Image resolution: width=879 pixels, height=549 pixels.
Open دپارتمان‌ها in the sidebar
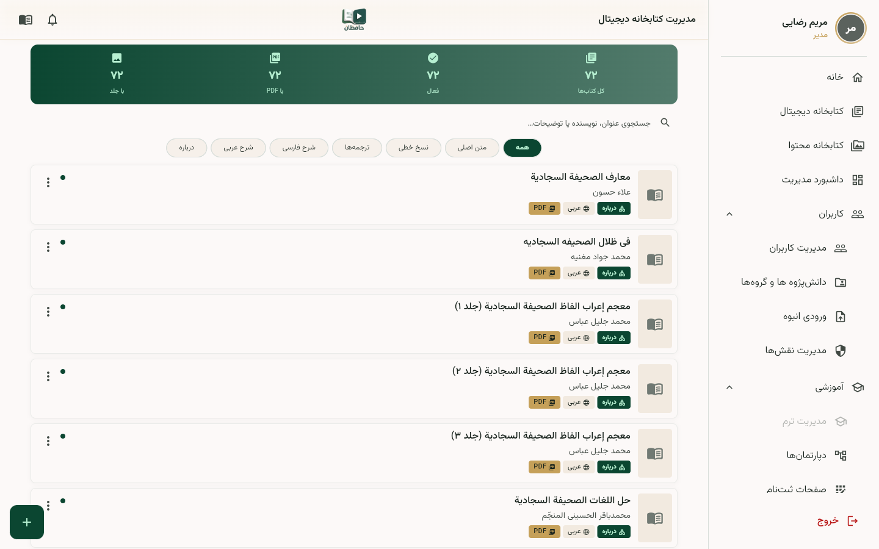tap(794, 455)
